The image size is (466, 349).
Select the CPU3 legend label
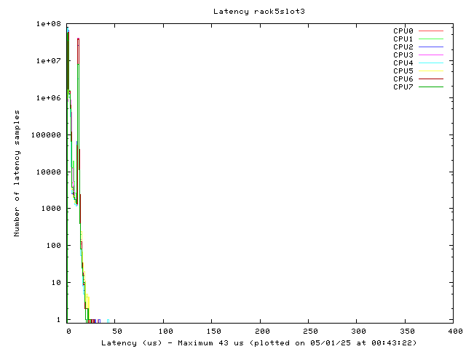click(x=403, y=55)
